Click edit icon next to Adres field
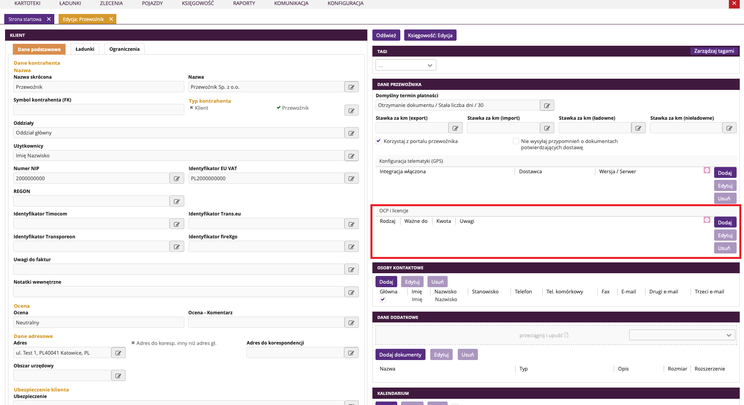The height and width of the screenshot is (405, 744). (x=118, y=353)
